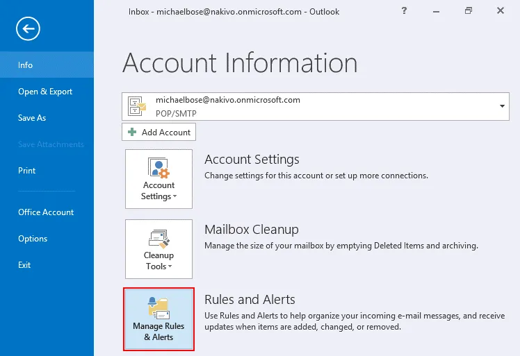Click Exit in the sidebar

tap(24, 265)
